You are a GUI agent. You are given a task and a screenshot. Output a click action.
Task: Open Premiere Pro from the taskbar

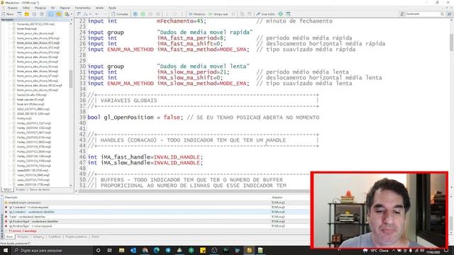[226, 250]
